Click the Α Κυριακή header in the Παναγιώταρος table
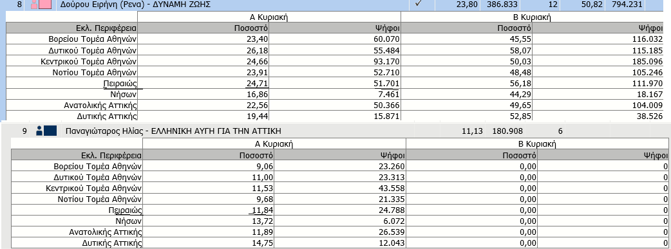This screenshot has width=671, height=249. click(x=275, y=143)
